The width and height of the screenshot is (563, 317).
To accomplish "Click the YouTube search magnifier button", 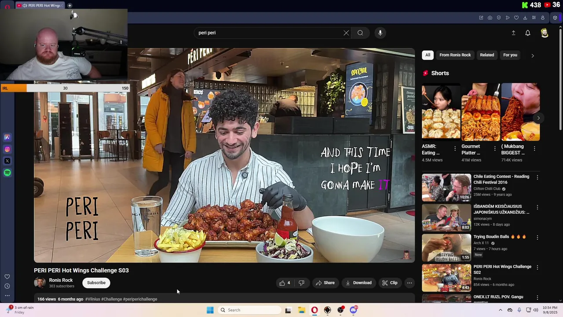I will [360, 33].
